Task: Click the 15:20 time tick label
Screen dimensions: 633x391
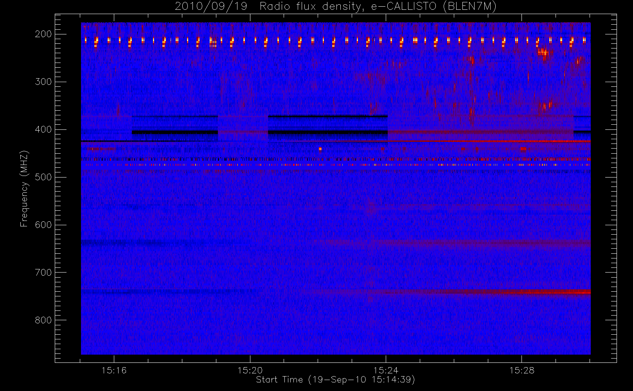Action: [x=250, y=370]
